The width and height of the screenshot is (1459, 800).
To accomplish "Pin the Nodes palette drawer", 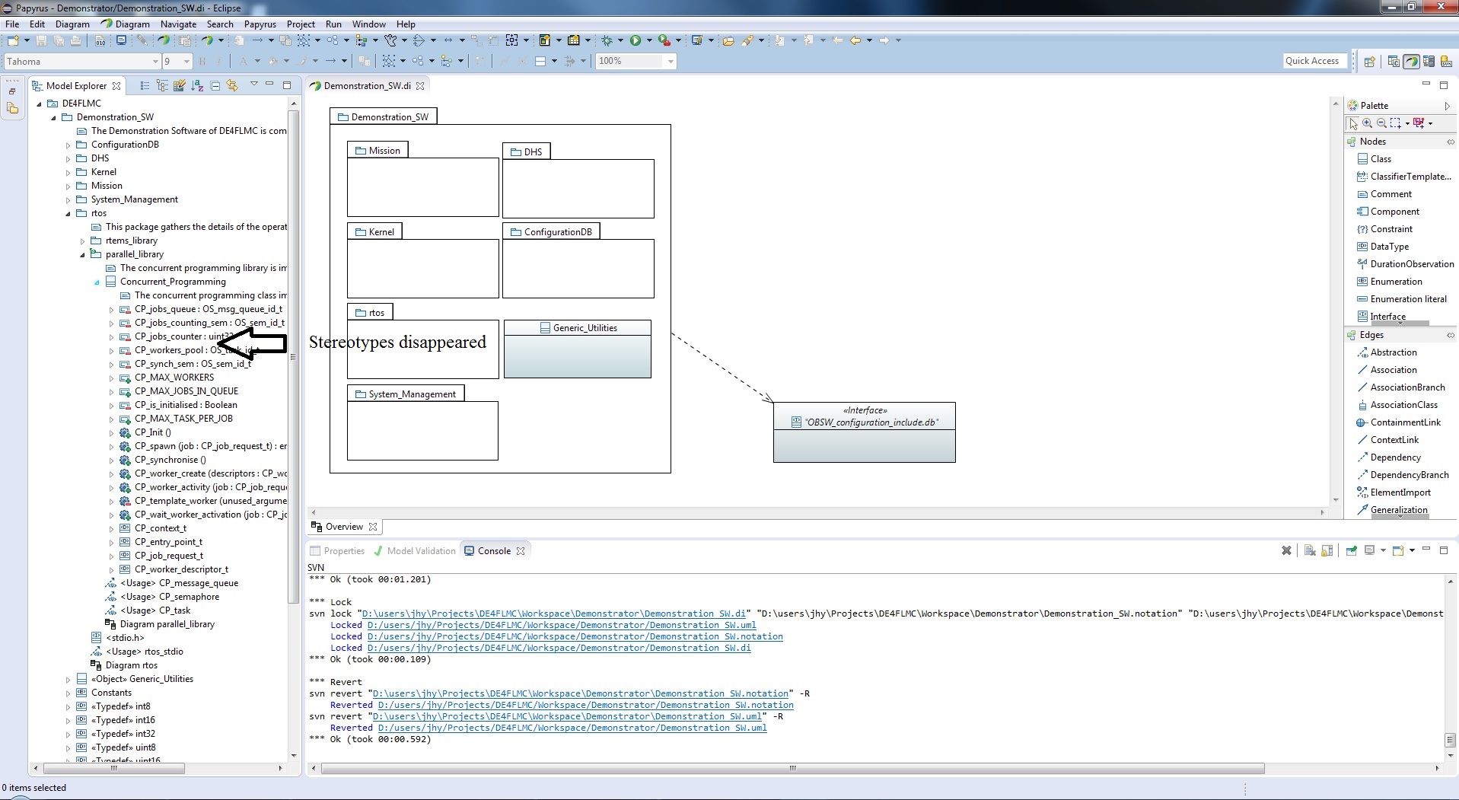I will tap(1450, 142).
